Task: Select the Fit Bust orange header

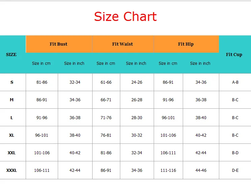Action: pyautogui.click(x=58, y=44)
